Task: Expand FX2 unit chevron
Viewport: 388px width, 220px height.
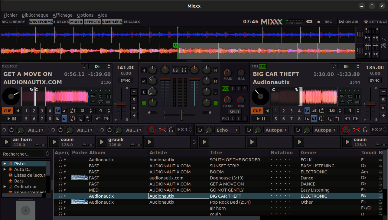Action: pyautogui.click(x=385, y=130)
